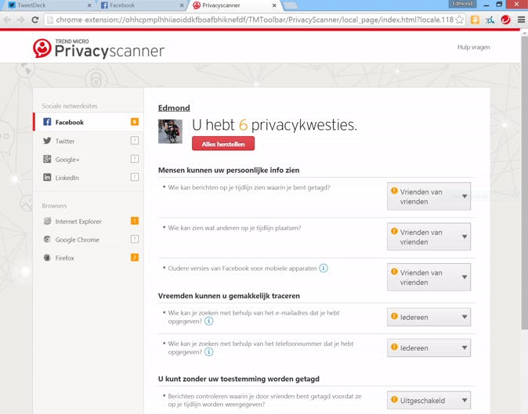The width and height of the screenshot is (528, 414).
Task: Open dropdown for tagged posts on timeline visibility
Action: (429, 196)
